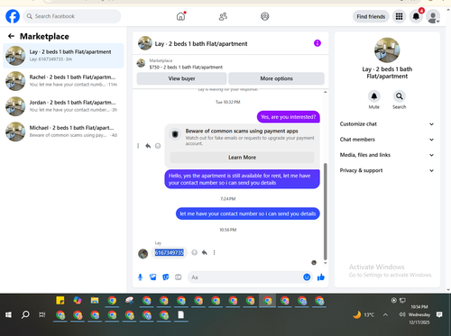Click the listing thumbnail in the chat header

click(x=145, y=43)
